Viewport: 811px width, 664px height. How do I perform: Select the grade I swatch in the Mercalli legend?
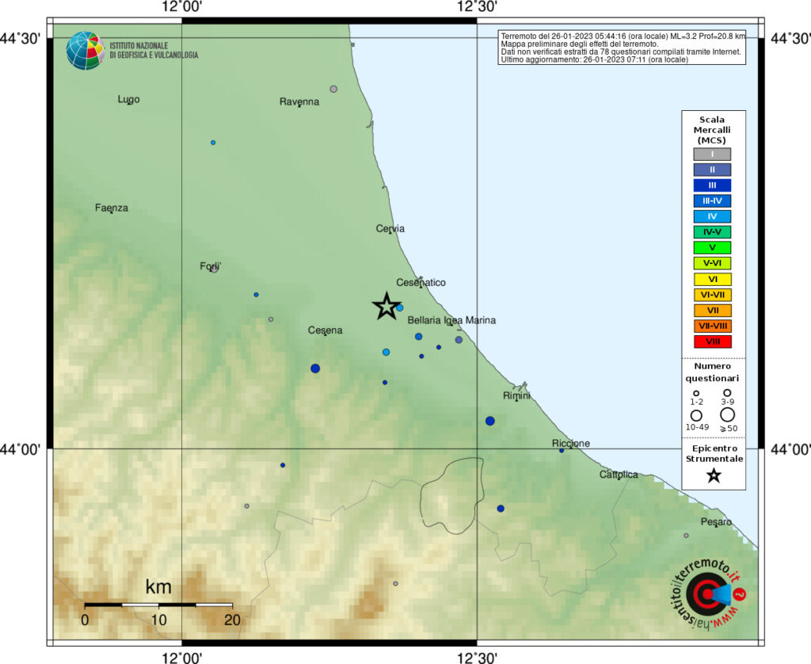click(712, 155)
